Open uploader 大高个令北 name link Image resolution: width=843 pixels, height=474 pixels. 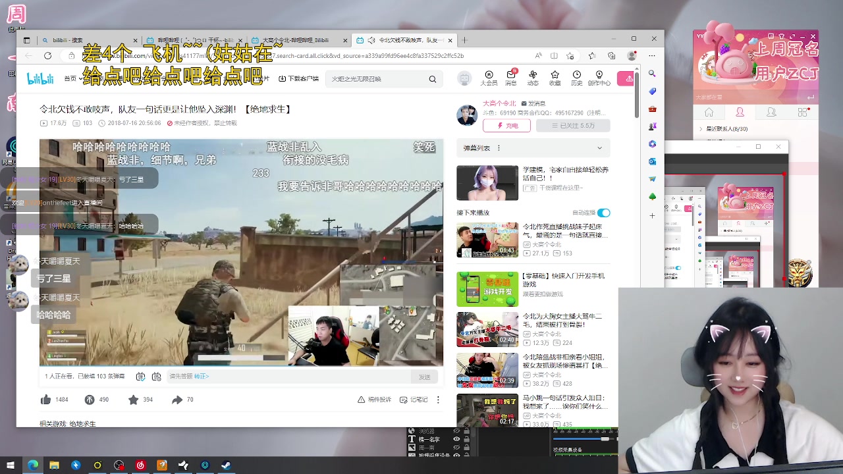point(499,103)
